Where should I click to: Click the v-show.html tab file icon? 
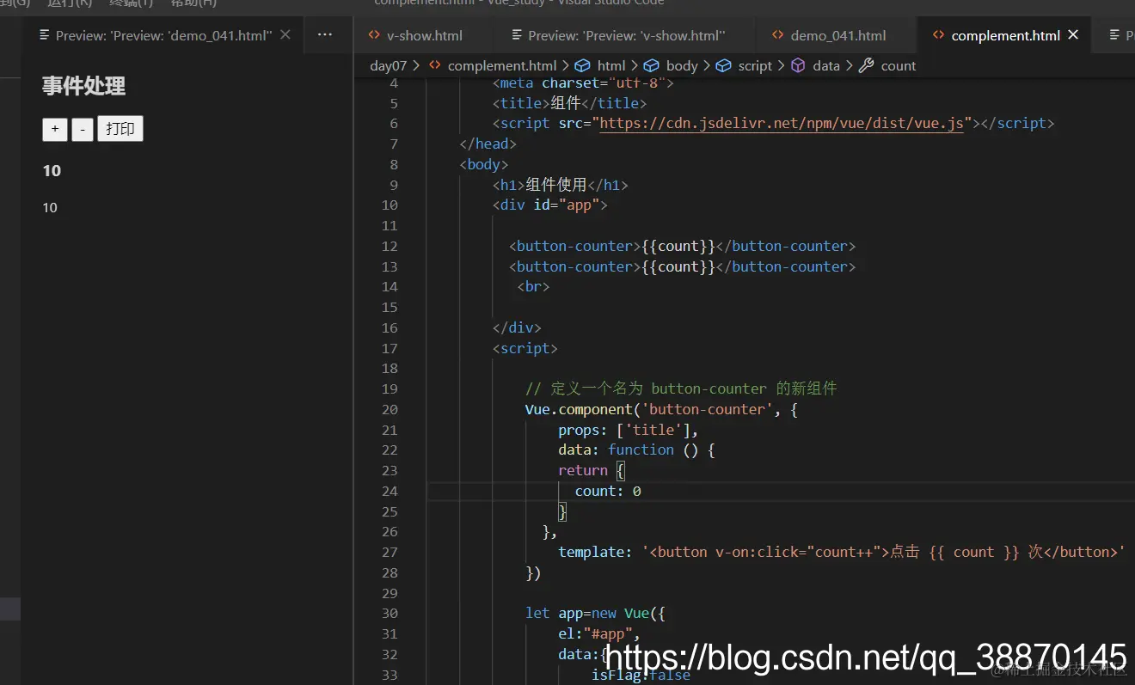374,35
